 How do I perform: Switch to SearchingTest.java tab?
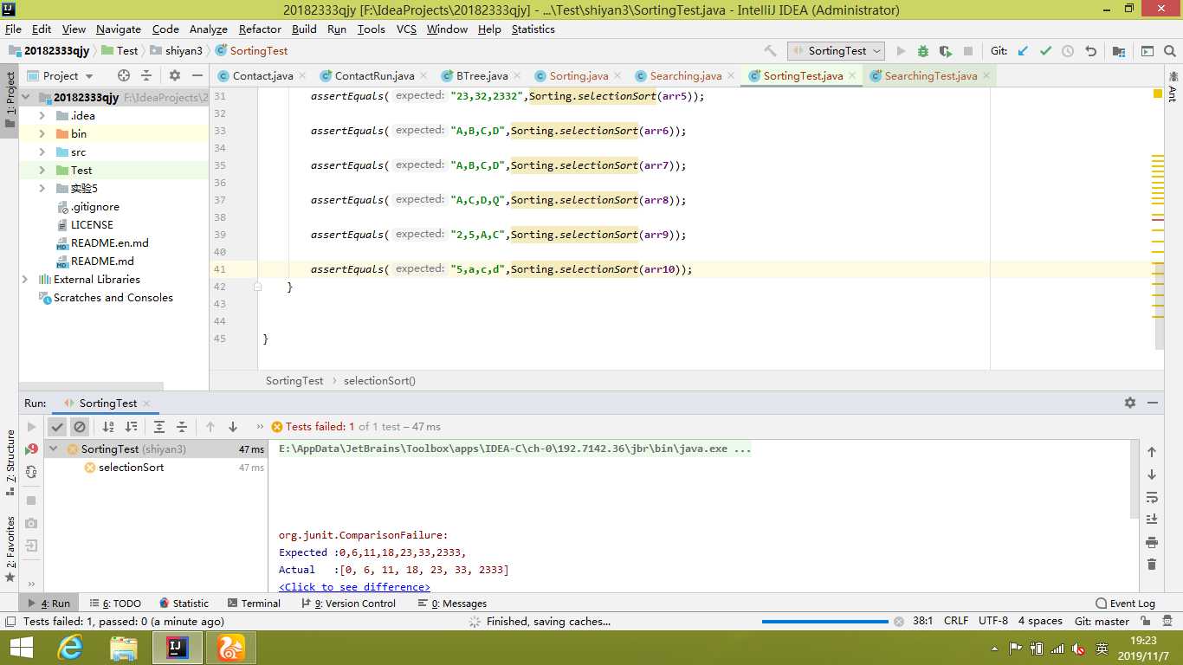[930, 75]
